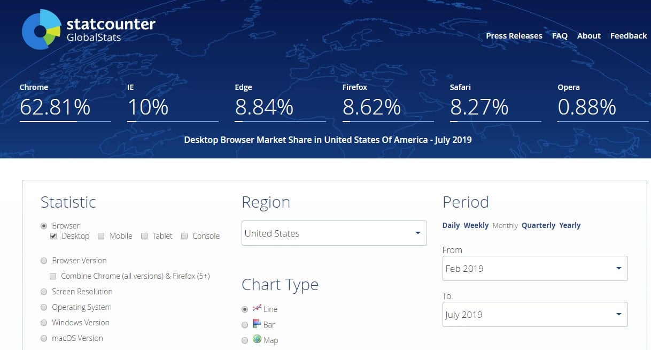Open the From date dropdown Feb 2019

(x=535, y=269)
